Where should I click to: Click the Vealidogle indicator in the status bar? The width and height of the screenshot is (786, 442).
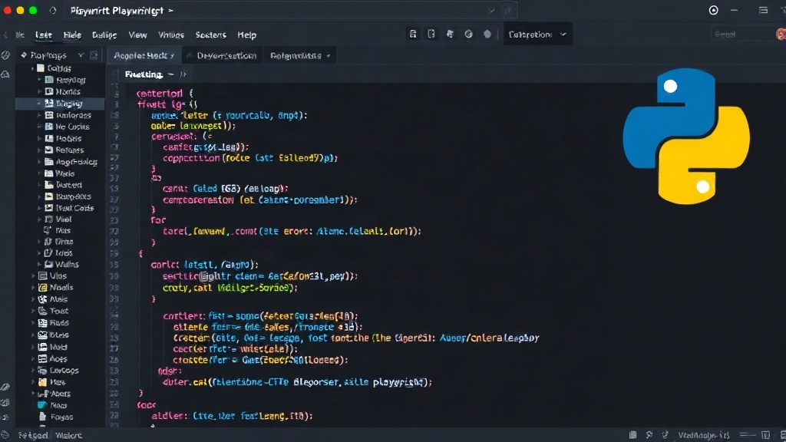[703, 435]
